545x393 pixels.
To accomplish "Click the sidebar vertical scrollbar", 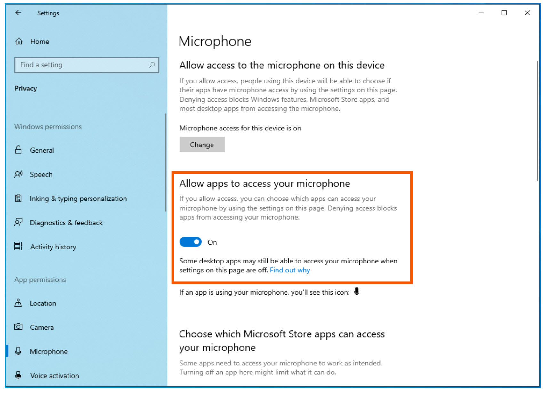I will click(x=165, y=162).
